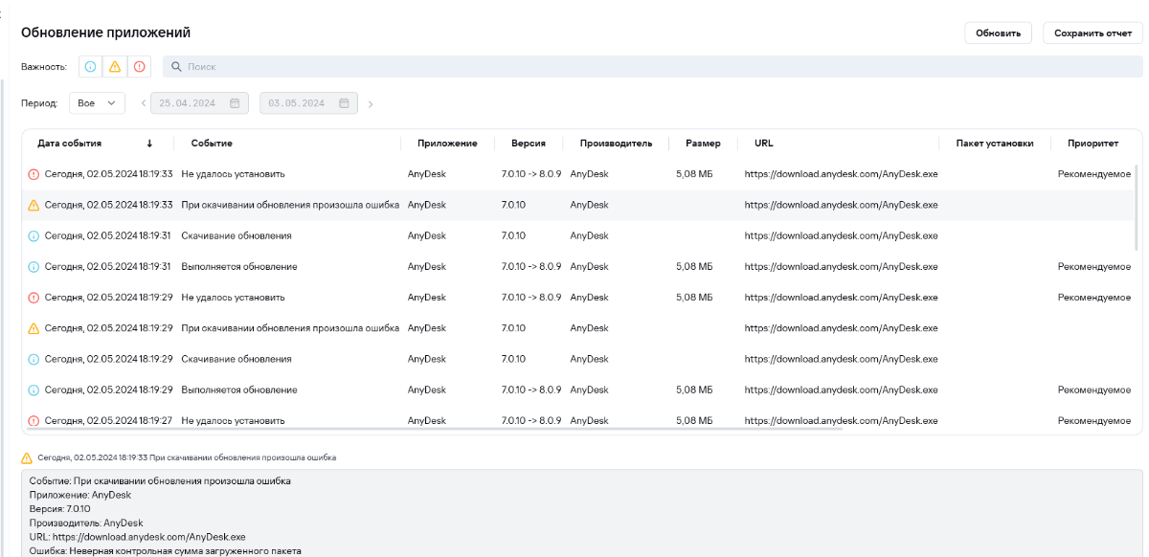1149x557 pixels.
Task: Sort the table by the Событие column header
Action: [x=212, y=144]
